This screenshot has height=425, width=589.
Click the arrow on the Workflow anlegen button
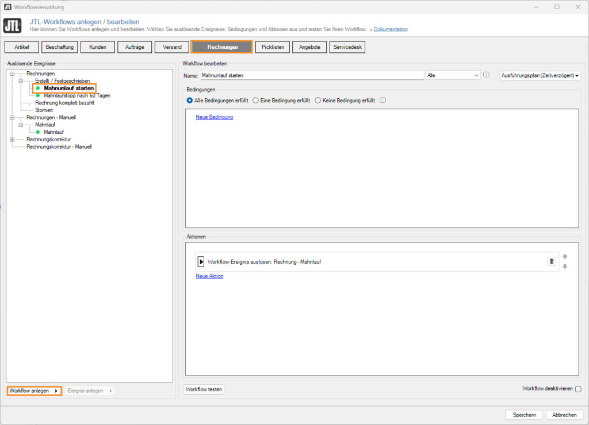(x=55, y=391)
